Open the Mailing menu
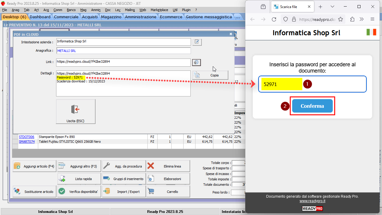The width and height of the screenshot is (382, 215). click(x=130, y=10)
